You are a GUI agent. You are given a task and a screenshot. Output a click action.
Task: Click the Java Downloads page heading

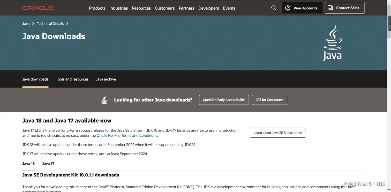coord(54,36)
